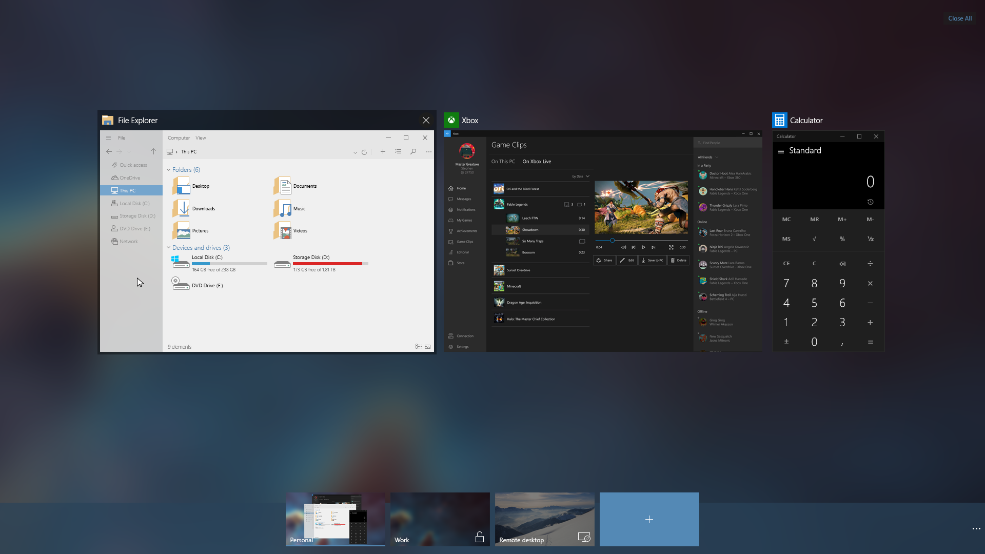Open recent locations dropdown beside the forward arrow
This screenshot has height=554, width=985.
point(129,152)
